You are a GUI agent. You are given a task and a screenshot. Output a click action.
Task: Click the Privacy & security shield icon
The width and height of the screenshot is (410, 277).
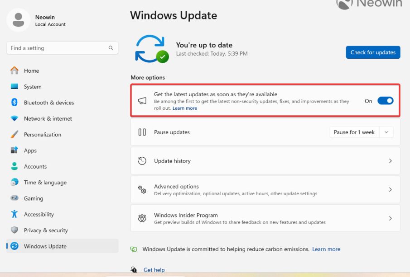point(14,230)
